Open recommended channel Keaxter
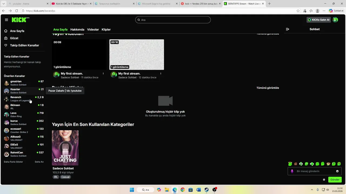This screenshot has height=194, width=346. point(24,91)
